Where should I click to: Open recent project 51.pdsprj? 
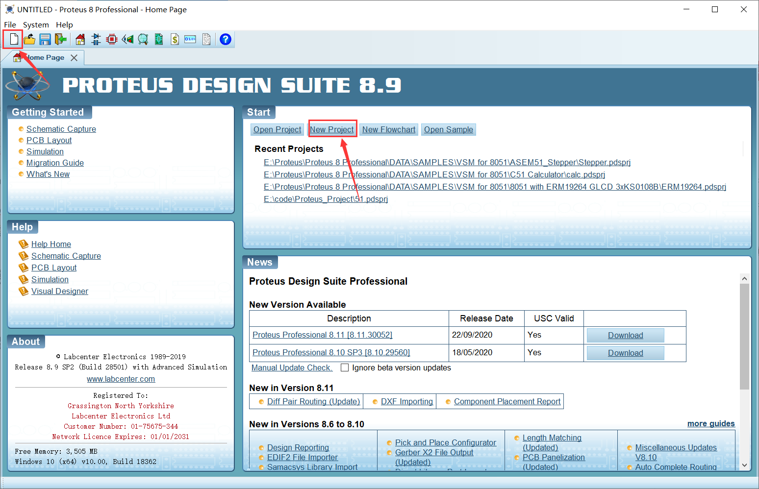[326, 199]
